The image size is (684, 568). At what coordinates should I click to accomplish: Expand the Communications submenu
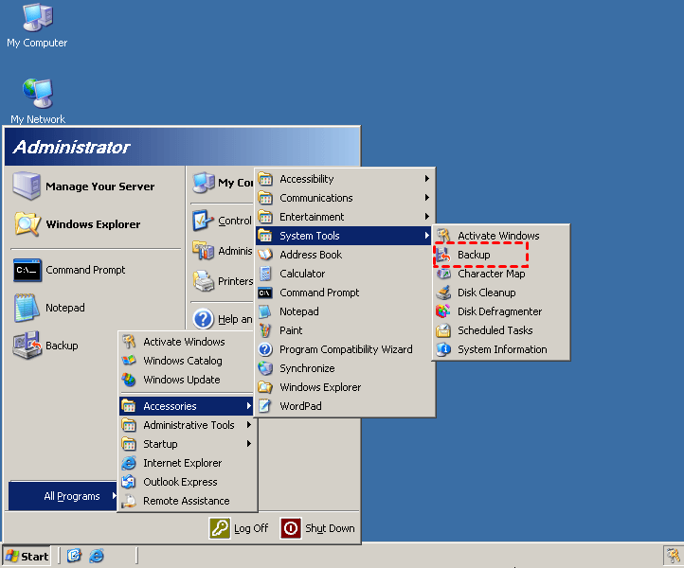(x=315, y=198)
